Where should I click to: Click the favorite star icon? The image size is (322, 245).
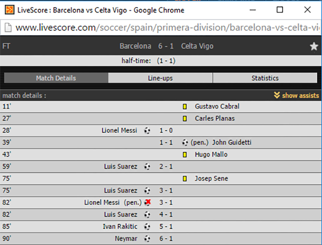[x=314, y=46]
